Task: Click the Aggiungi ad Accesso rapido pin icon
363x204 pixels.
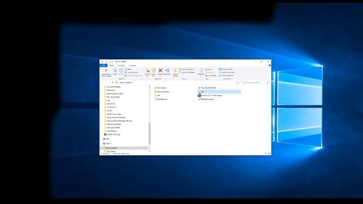Action: (x=106, y=70)
